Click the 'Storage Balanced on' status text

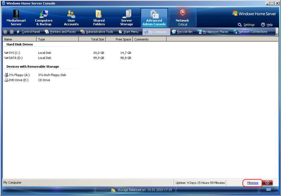click(145, 190)
